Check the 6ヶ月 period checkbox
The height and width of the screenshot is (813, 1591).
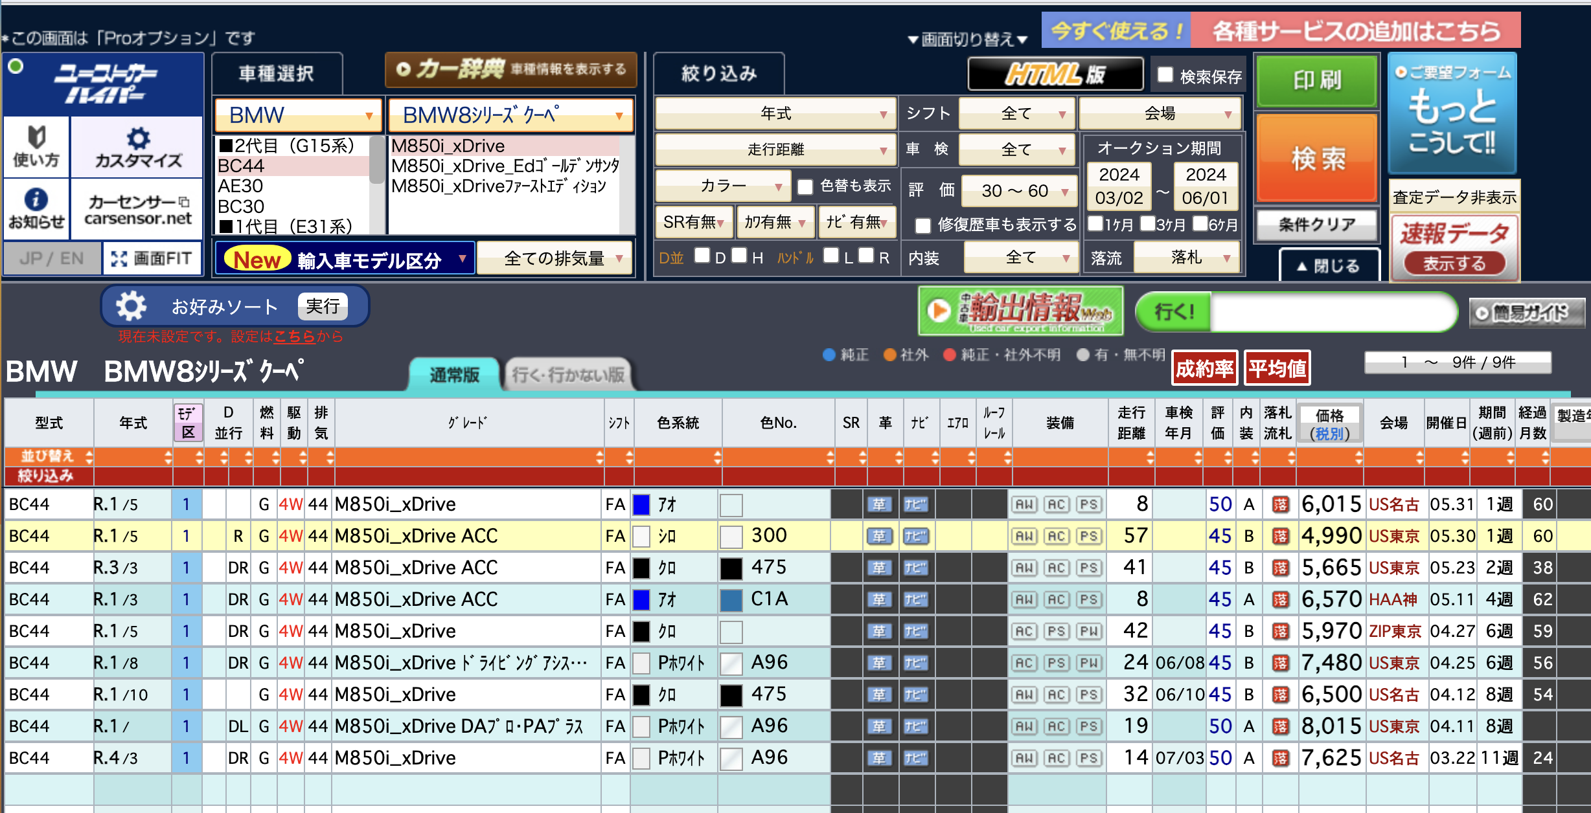pyautogui.click(x=1200, y=223)
